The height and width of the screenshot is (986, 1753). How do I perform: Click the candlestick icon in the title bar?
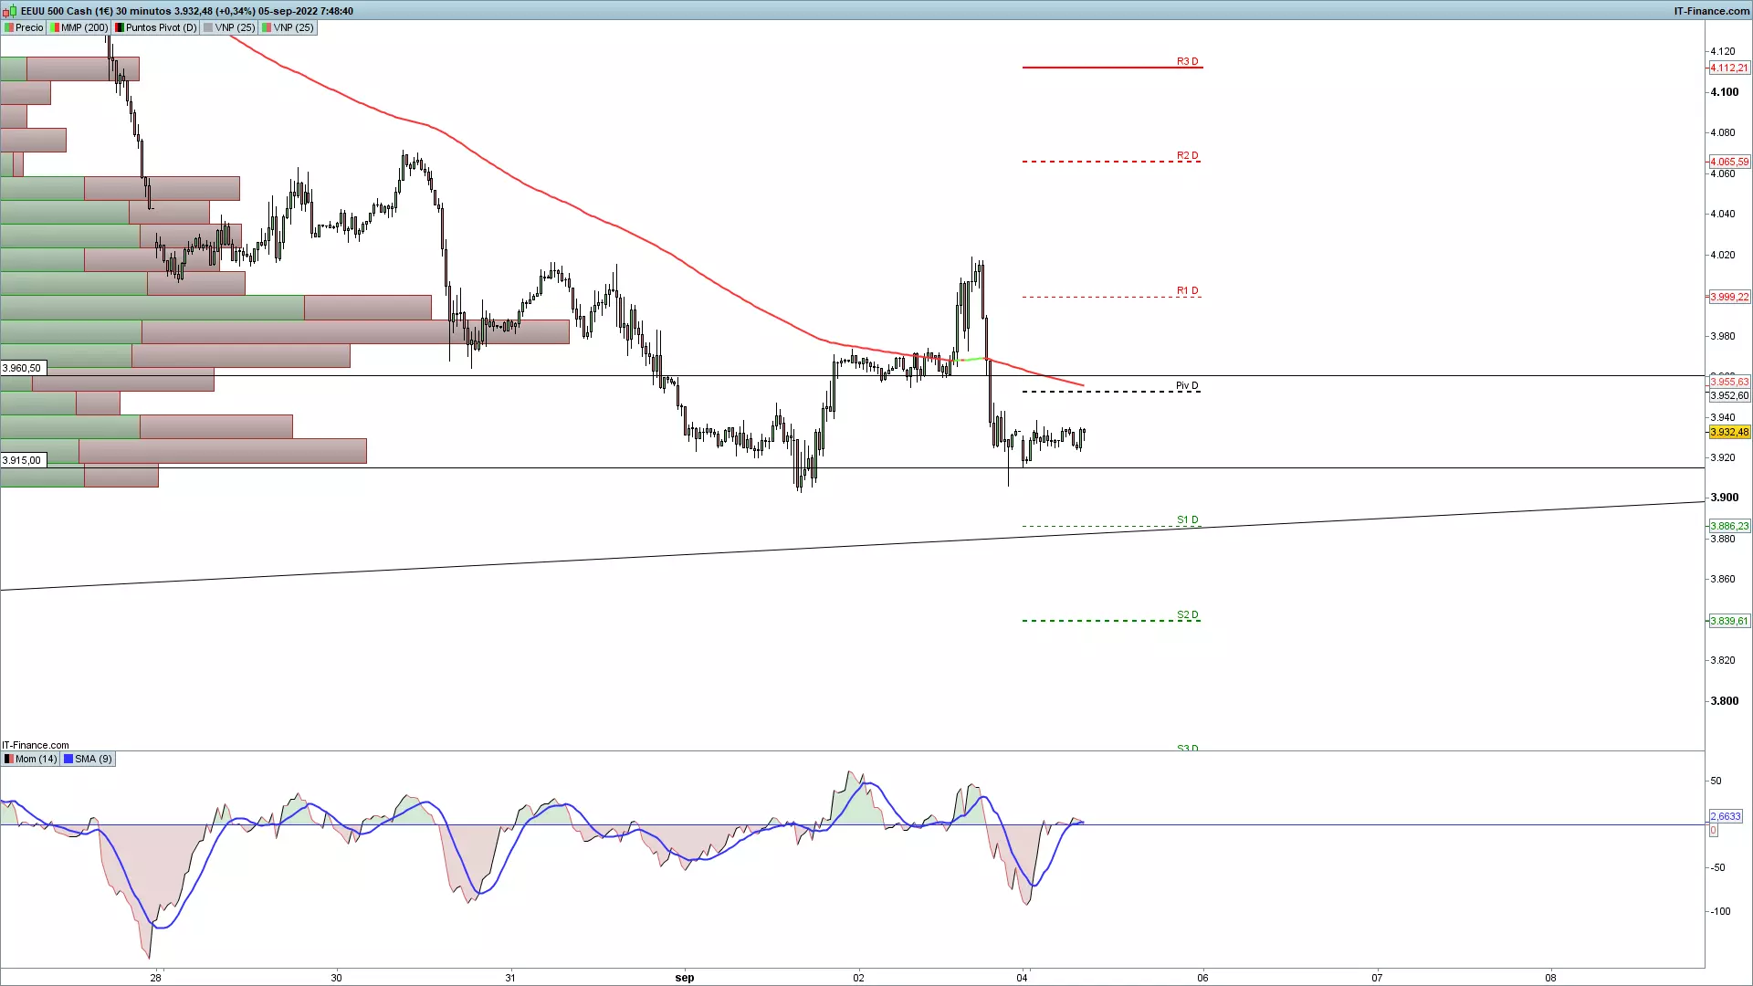tap(11, 11)
